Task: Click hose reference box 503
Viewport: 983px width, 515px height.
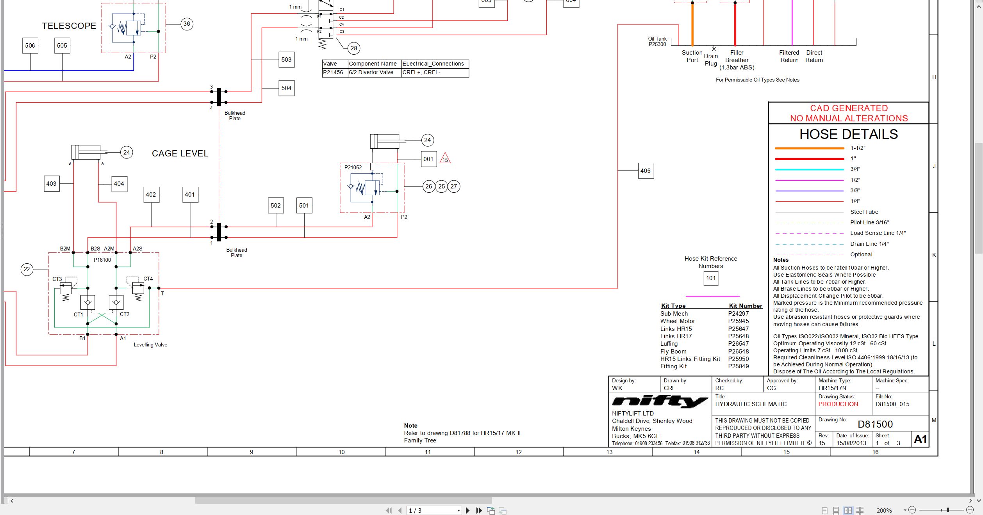Action: coord(286,60)
